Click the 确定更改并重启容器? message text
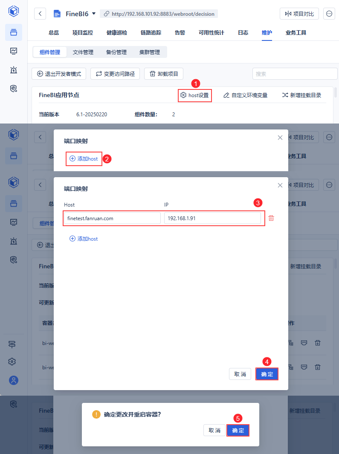339x454 pixels. pos(132,414)
